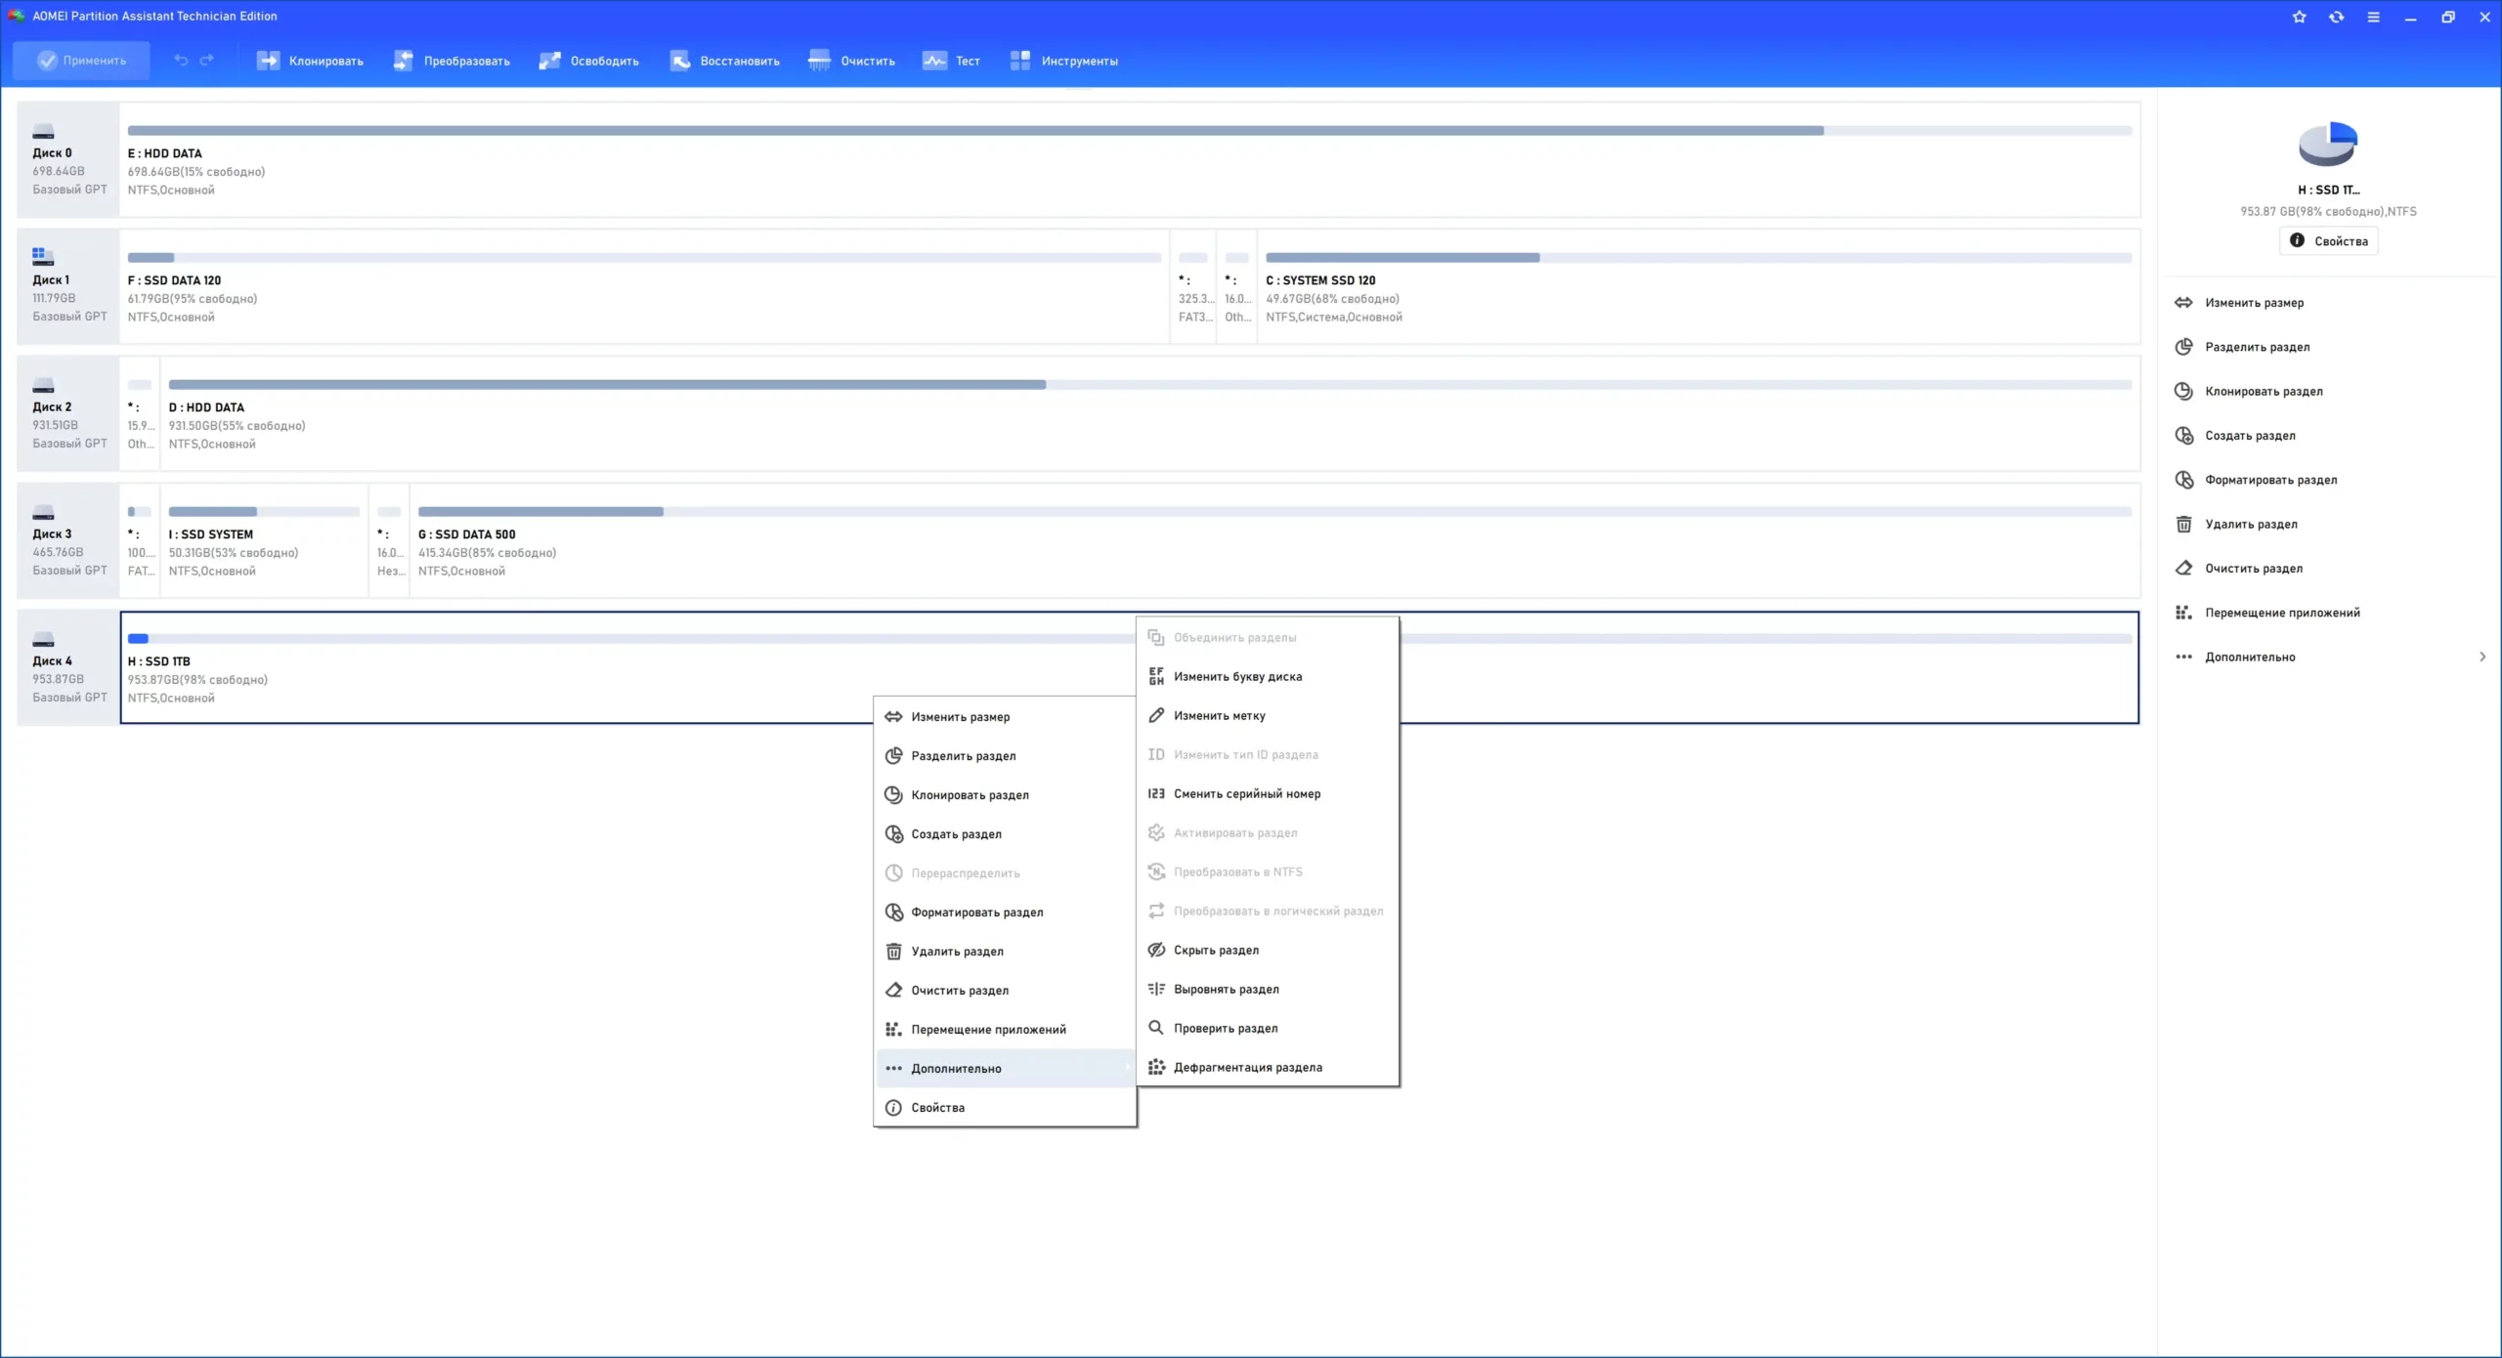Click Удалить раздел in right sidebar
2502x1358 pixels.
2251,524
